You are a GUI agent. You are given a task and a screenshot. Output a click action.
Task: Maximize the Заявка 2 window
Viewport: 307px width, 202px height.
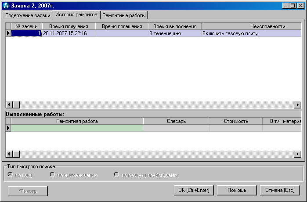pyautogui.click(x=293, y=5)
